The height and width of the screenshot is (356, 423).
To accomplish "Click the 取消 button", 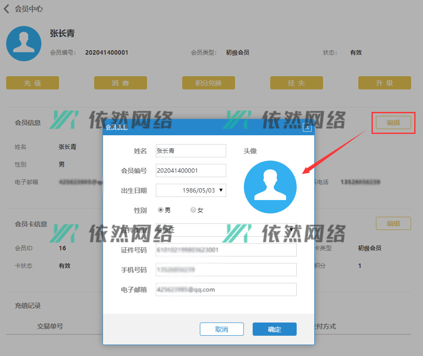I will [221, 329].
